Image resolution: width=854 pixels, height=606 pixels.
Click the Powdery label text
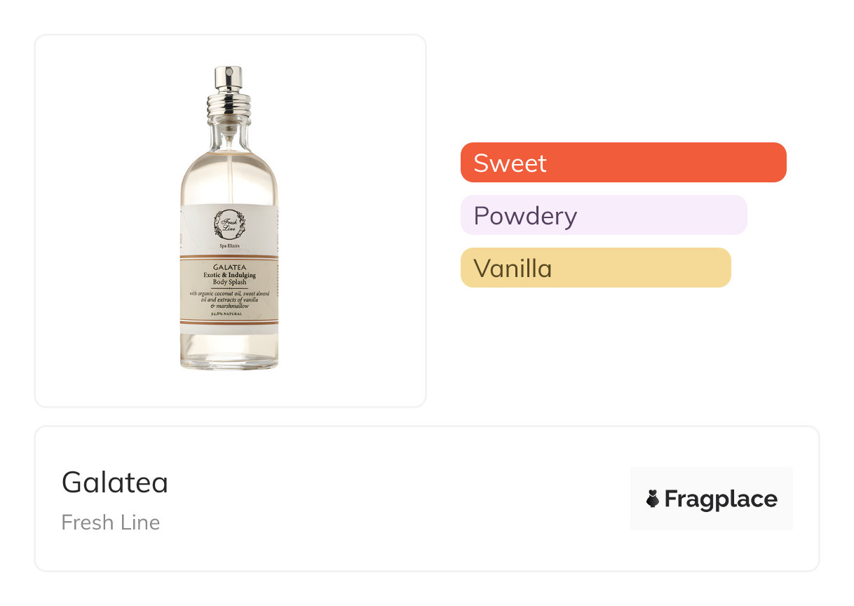click(x=525, y=215)
